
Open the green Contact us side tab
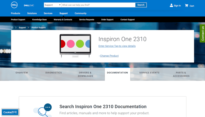pos(202,33)
